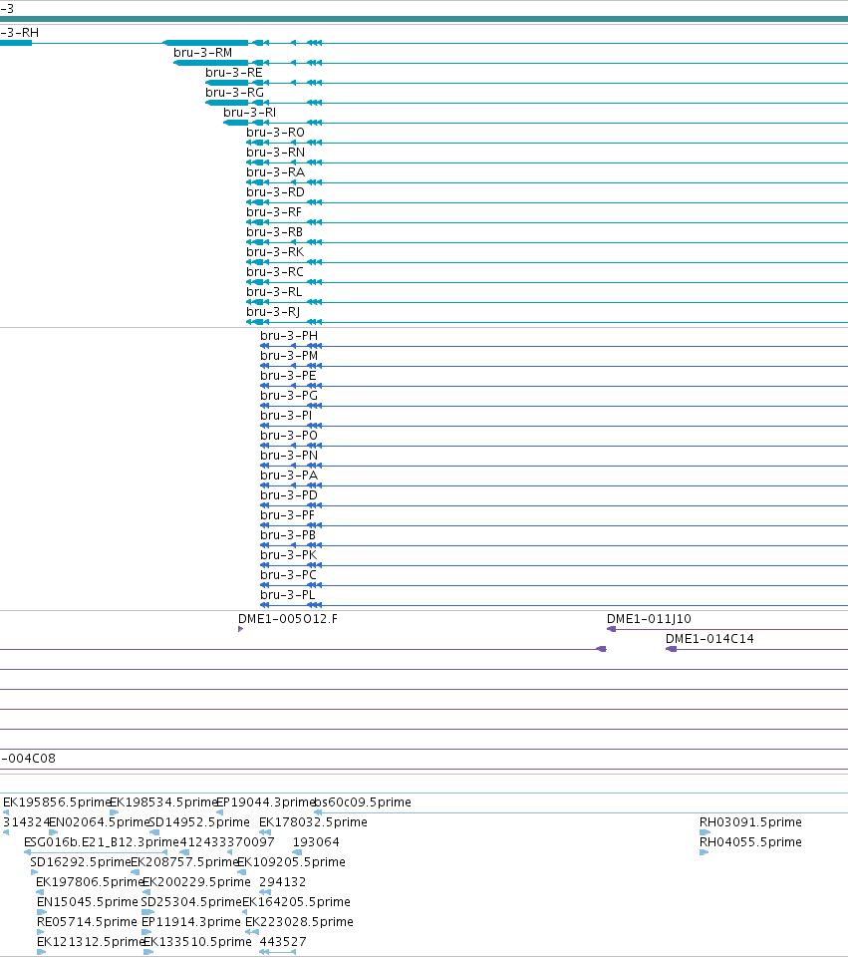Select the EK133510.5prime EST label
Viewport: 848px width, 957px height.
[197, 942]
